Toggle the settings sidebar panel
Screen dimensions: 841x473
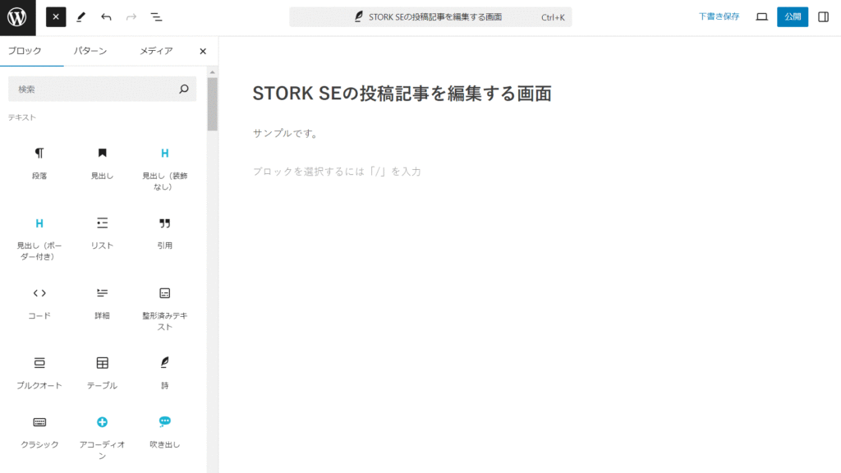[x=823, y=17]
